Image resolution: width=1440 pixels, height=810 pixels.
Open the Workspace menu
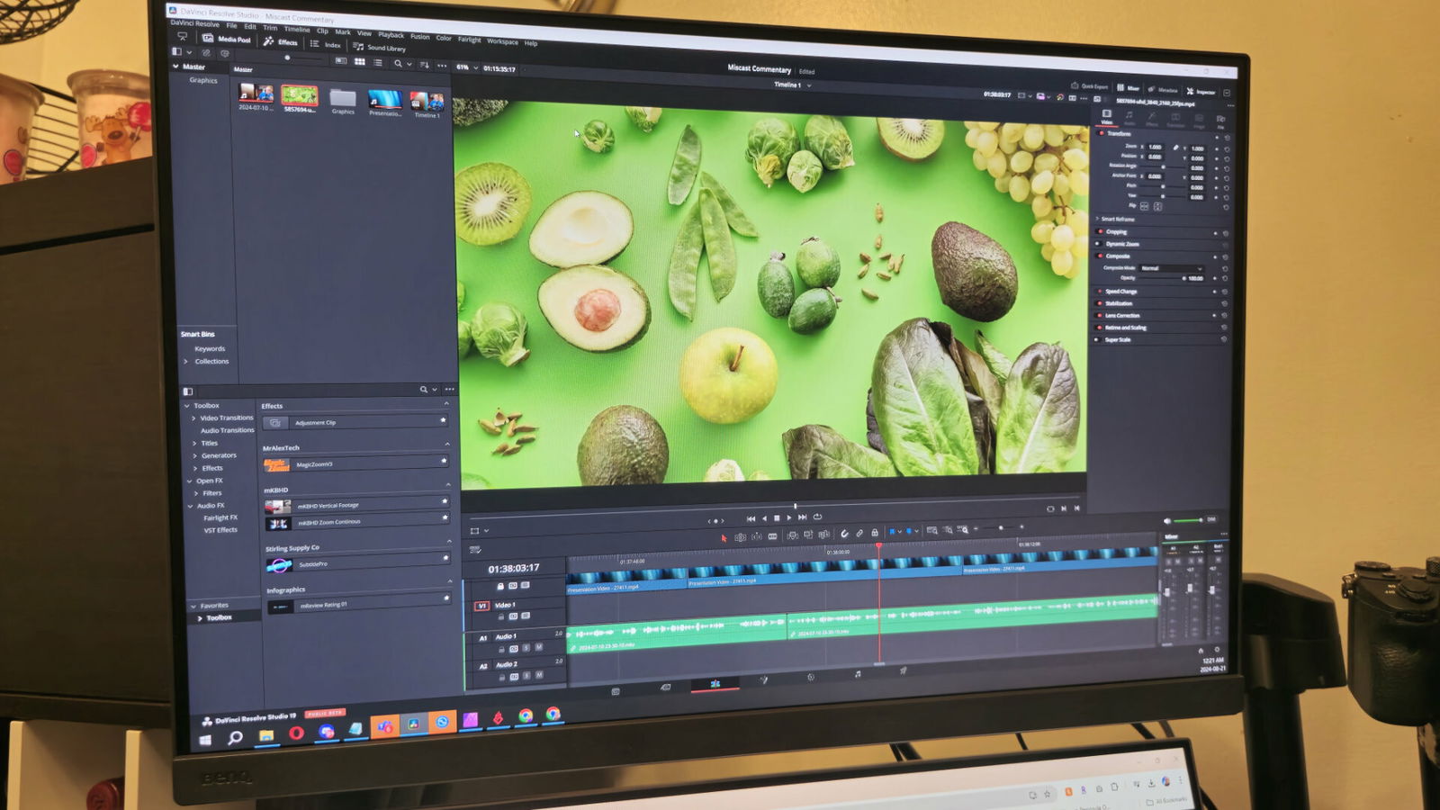(502, 41)
